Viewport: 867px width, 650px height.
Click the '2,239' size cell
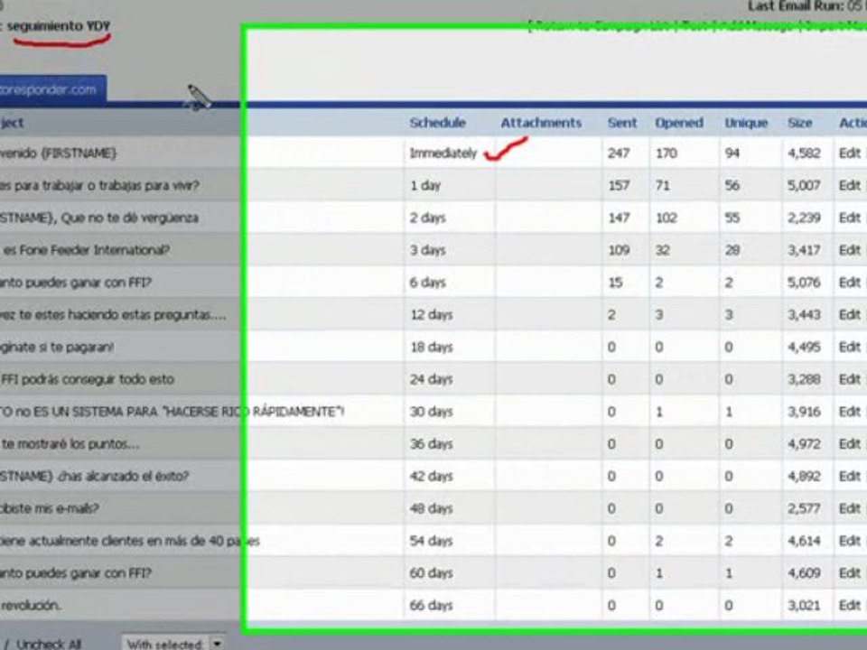[804, 218]
